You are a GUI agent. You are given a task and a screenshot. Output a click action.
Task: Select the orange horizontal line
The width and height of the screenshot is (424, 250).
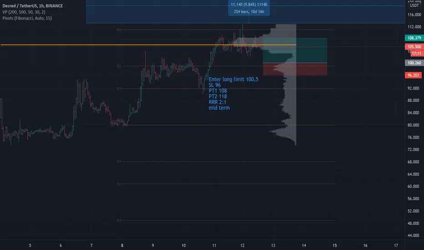(148, 45)
